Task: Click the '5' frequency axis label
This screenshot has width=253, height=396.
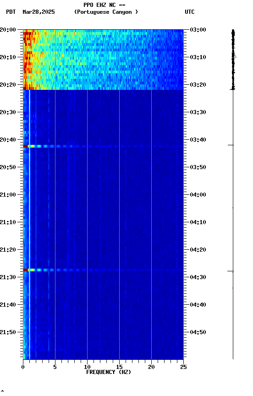Action: click(x=55, y=367)
